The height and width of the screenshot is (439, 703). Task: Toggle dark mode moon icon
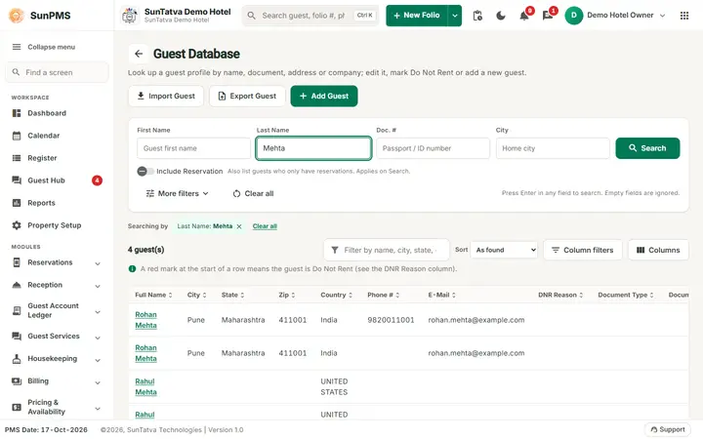[x=501, y=16]
